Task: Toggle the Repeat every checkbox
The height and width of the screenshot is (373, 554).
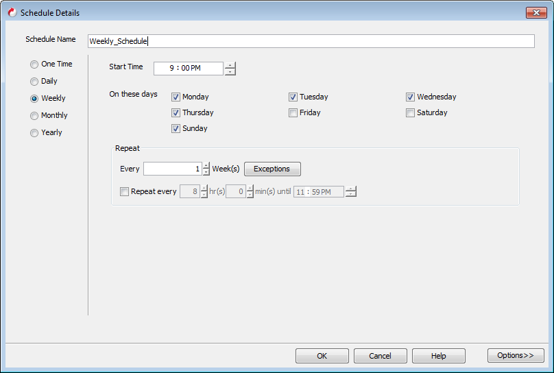Action: click(x=124, y=192)
